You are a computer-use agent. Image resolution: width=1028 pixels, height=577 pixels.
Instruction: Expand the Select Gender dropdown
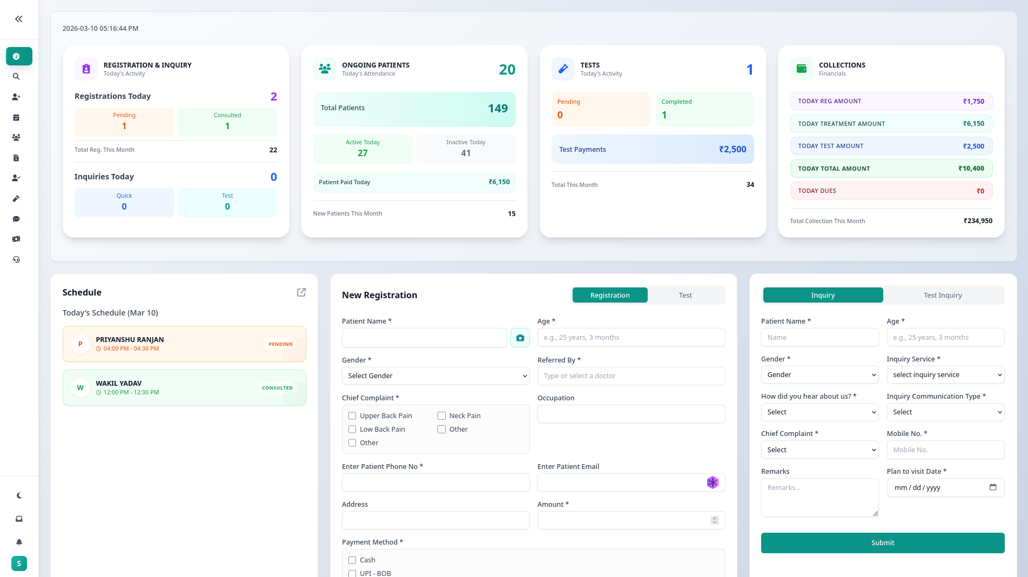[x=435, y=376]
